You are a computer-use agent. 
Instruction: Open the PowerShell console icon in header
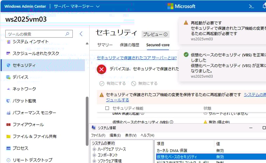(251, 6)
